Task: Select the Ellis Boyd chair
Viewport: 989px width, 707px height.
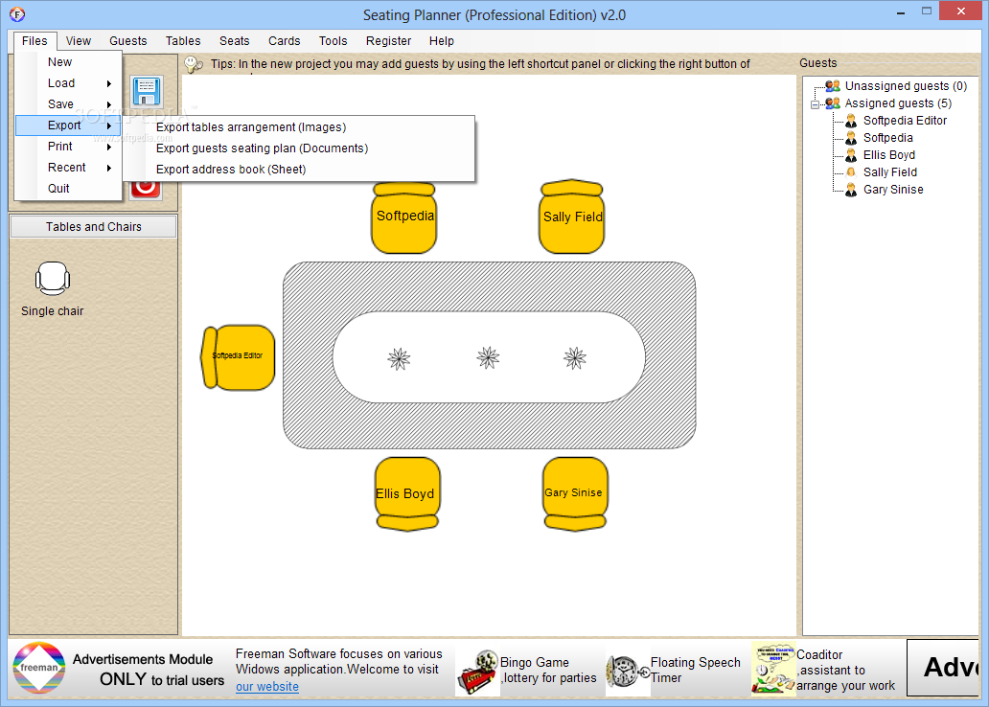Action: point(407,493)
